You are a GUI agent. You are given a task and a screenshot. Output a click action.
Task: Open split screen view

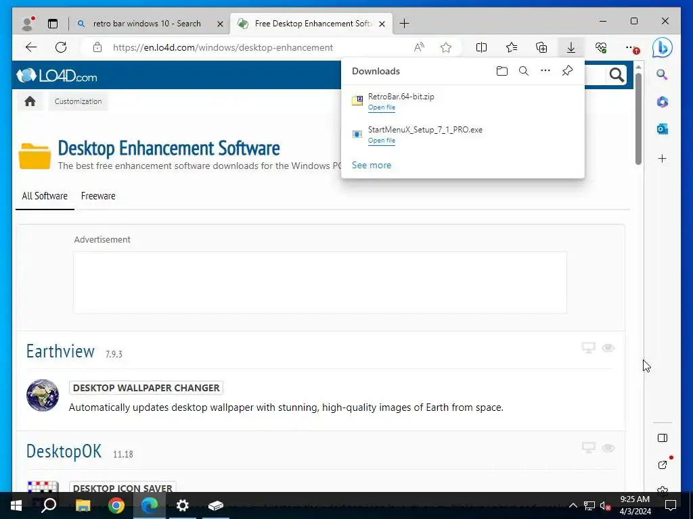pos(481,47)
